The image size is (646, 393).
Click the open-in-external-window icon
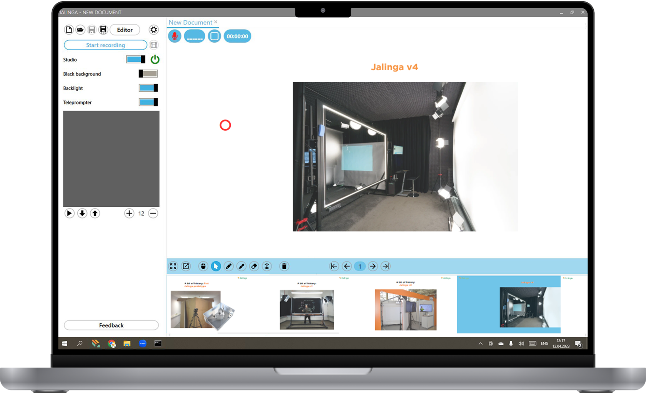(186, 266)
